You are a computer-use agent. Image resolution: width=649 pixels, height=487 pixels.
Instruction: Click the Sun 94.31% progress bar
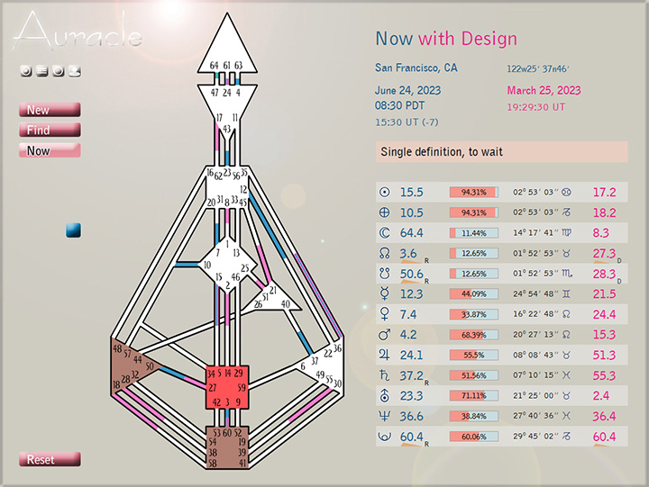point(474,192)
